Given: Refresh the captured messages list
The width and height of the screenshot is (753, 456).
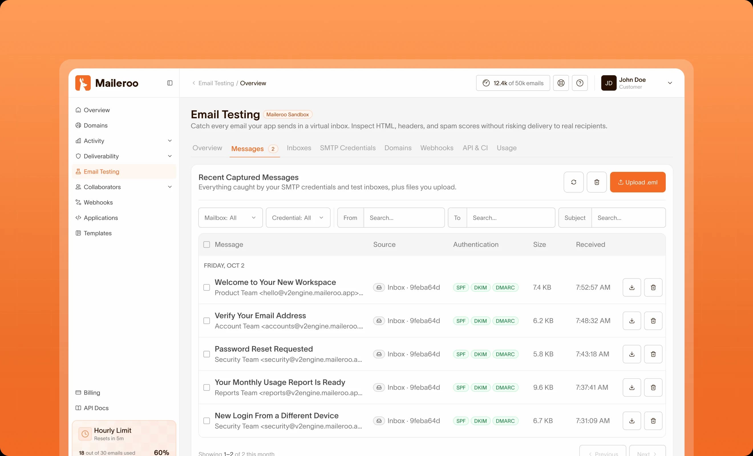Looking at the screenshot, I should (x=574, y=182).
